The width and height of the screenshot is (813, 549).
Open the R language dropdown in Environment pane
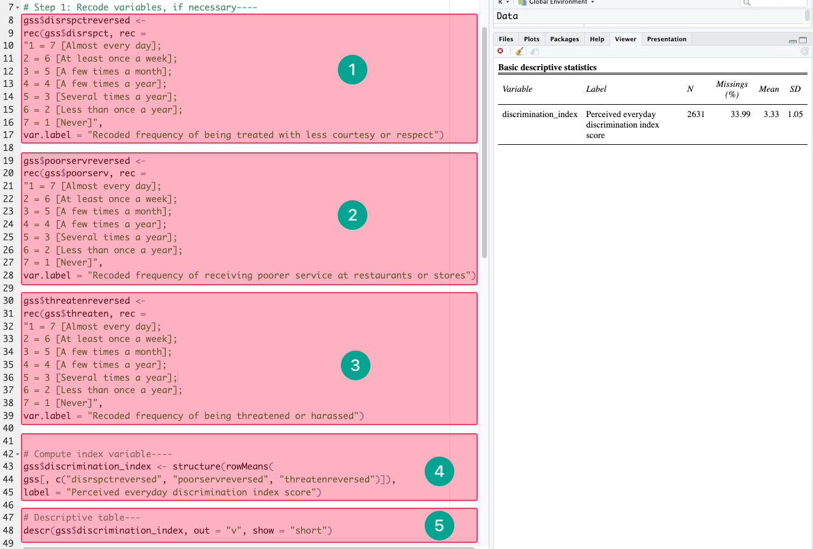[x=504, y=2]
